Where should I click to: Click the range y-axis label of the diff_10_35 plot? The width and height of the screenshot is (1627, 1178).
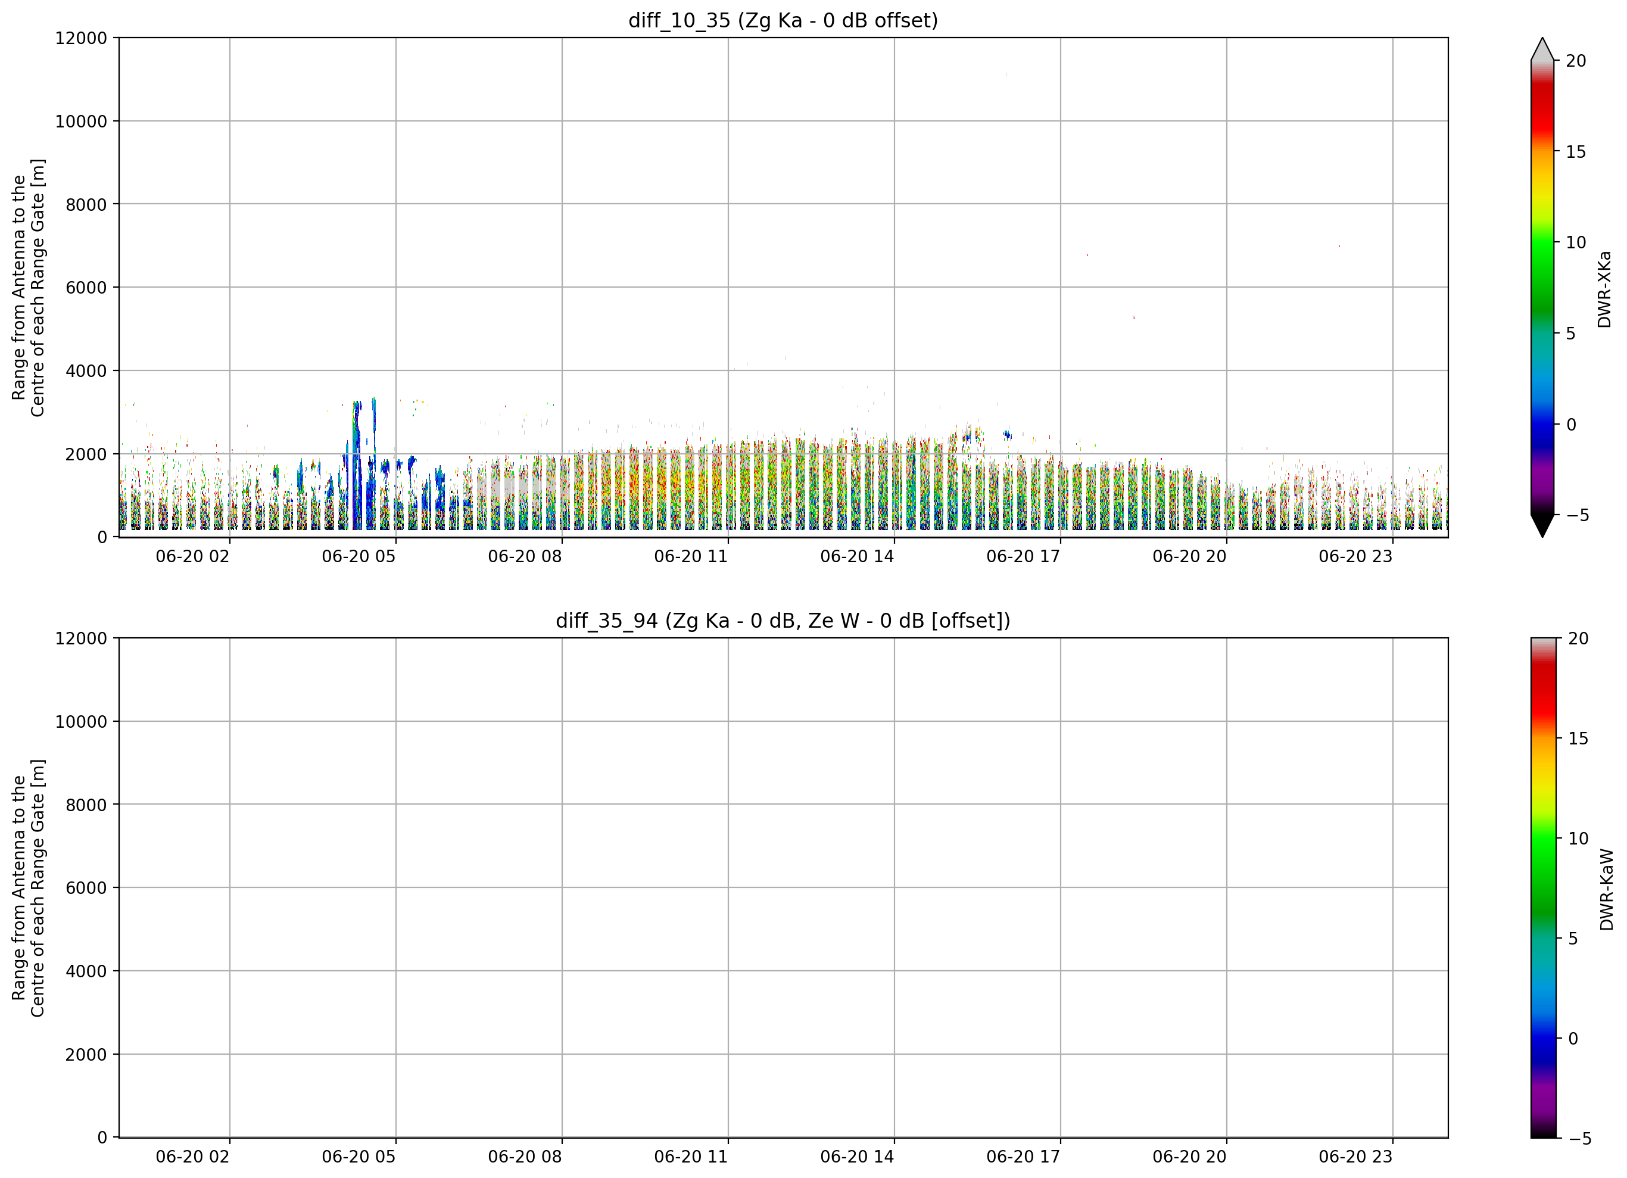[29, 288]
